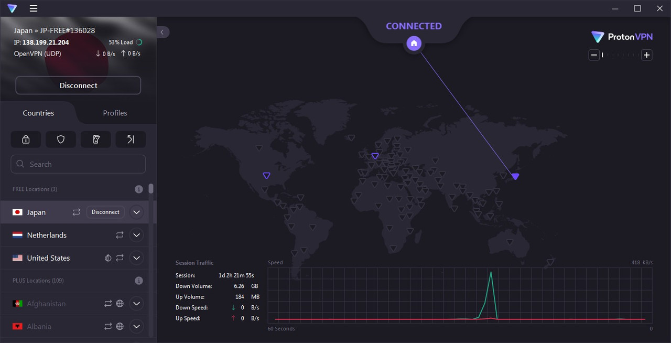
Task: Toggle NetShield shield icon
Action: [61, 139]
